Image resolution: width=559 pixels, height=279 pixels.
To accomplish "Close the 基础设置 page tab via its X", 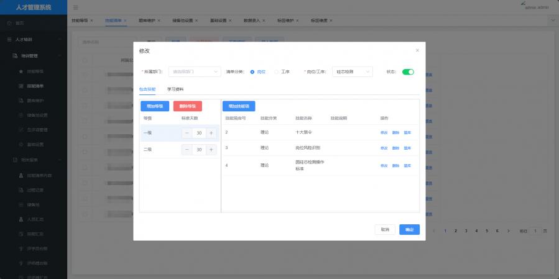I will click(x=230, y=21).
